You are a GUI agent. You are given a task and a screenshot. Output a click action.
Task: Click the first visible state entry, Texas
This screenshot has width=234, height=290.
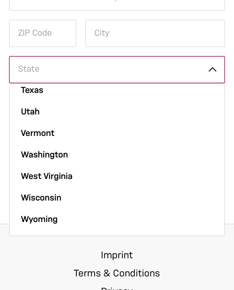(x=32, y=90)
